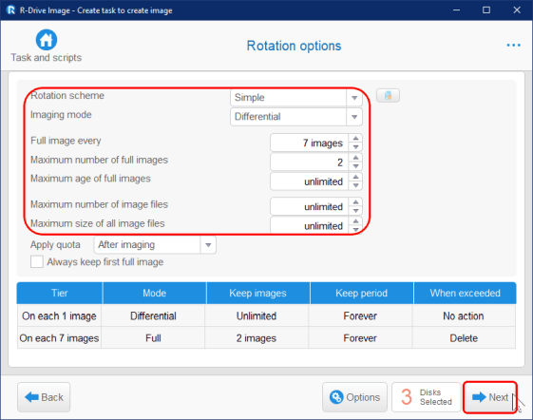Maximize the R-Drive Image window
The height and width of the screenshot is (420, 533).
point(486,10)
